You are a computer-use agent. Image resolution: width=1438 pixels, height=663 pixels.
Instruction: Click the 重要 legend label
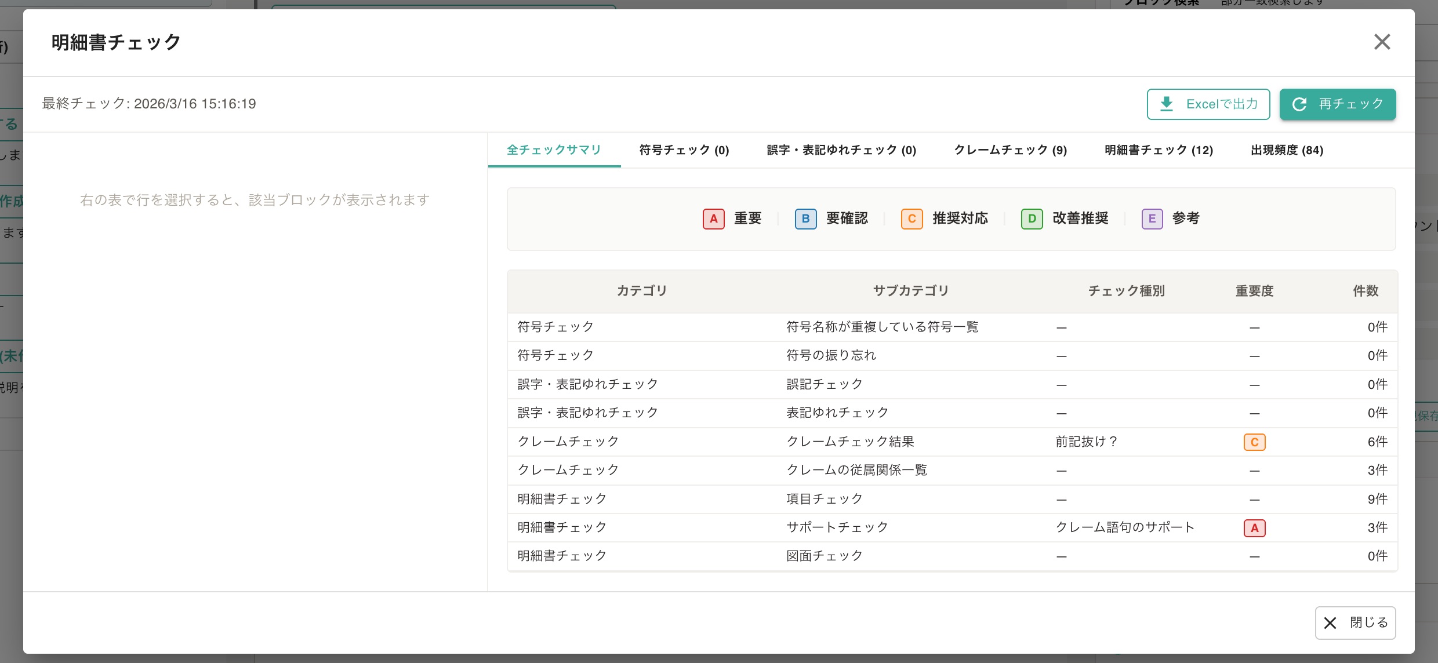(747, 218)
